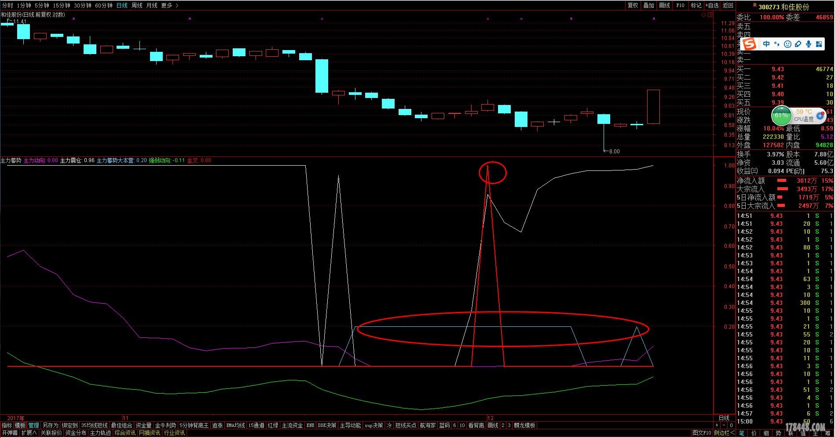Click 绑定到 bind option
Image resolution: width=835 pixels, height=438 pixels.
(x=70, y=425)
